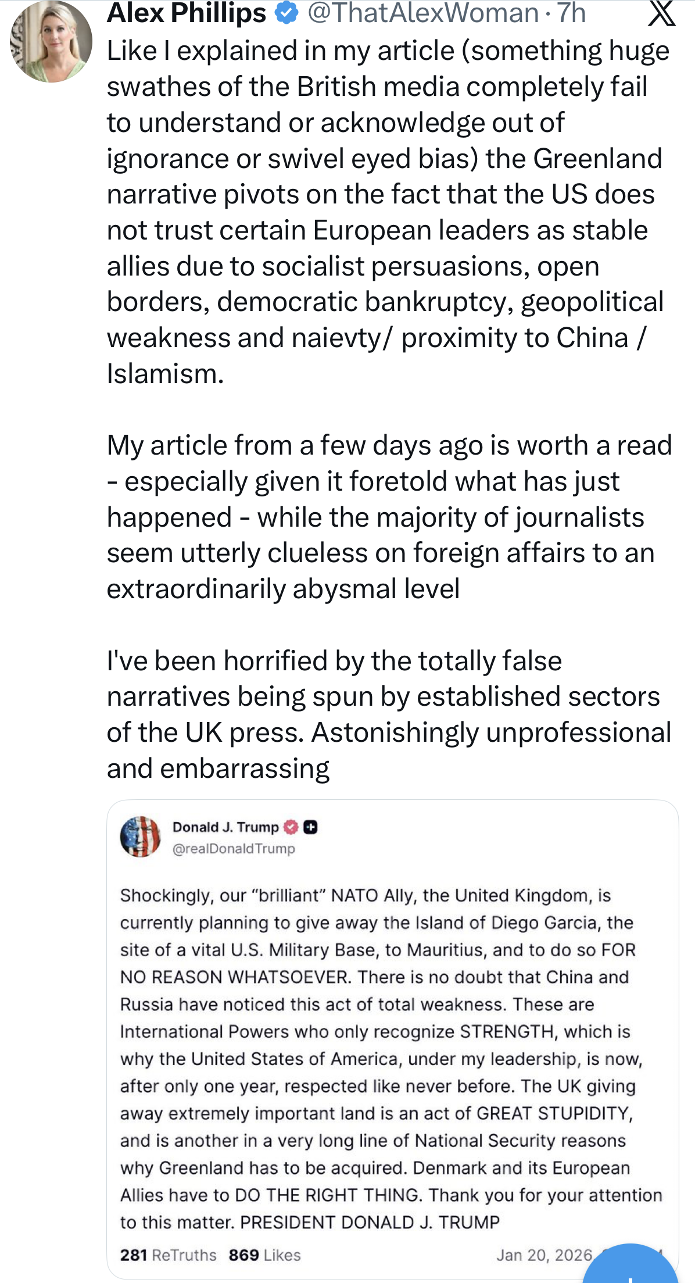Tap the Jan 20, 2026 date
The height and width of the screenshot is (1283, 695).
click(544, 1255)
